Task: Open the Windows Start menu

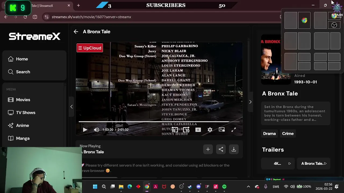Action: pyautogui.click(x=95, y=187)
